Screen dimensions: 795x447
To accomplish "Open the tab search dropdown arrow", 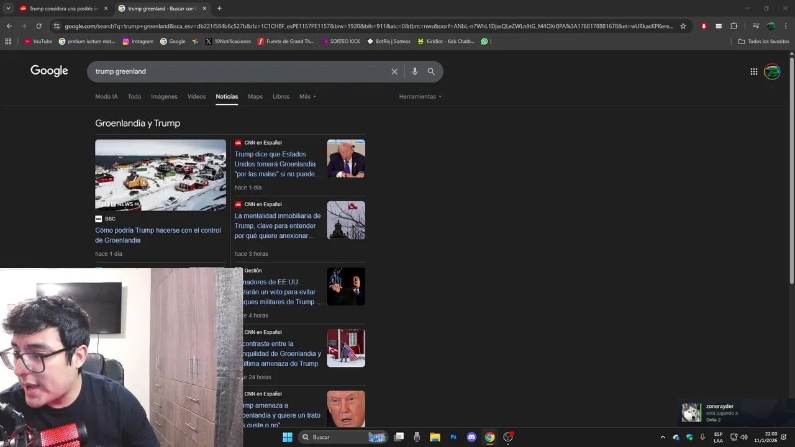I will [8, 9].
